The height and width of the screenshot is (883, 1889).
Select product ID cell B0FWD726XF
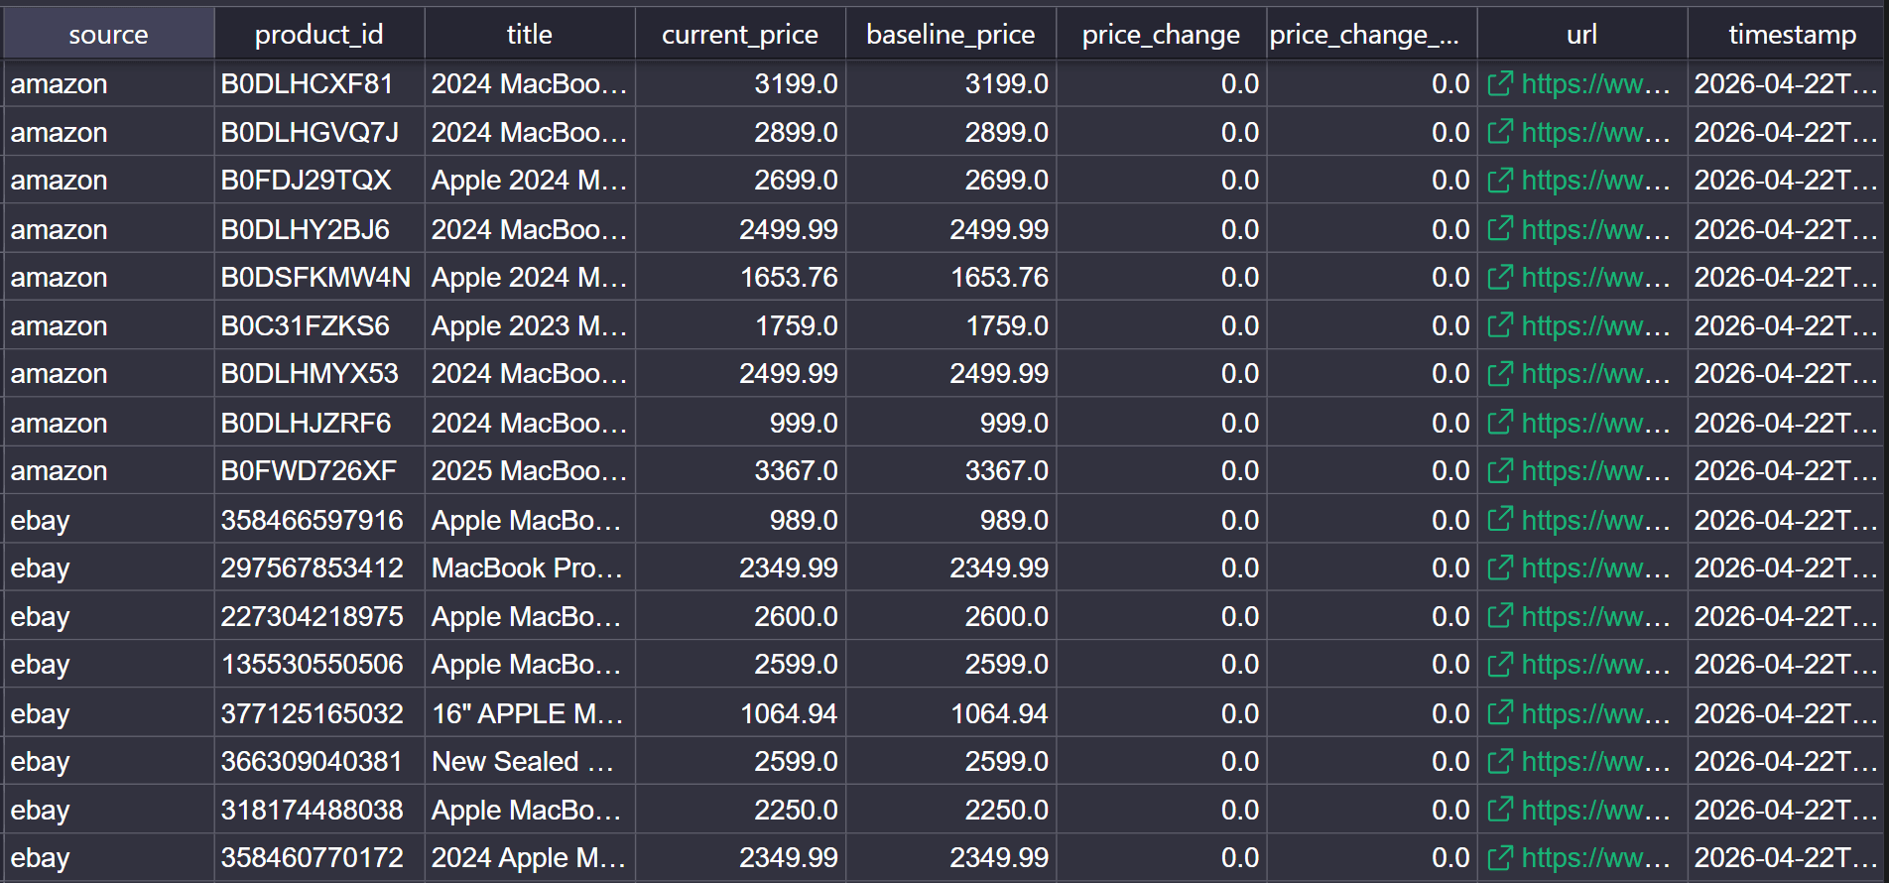coord(319,470)
